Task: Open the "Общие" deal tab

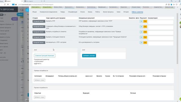Action: (x=35, y=12)
